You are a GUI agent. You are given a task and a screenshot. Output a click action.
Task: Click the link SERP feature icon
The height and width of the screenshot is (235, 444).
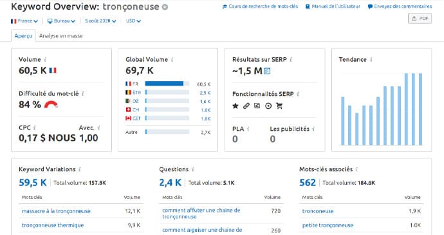[x=246, y=106]
